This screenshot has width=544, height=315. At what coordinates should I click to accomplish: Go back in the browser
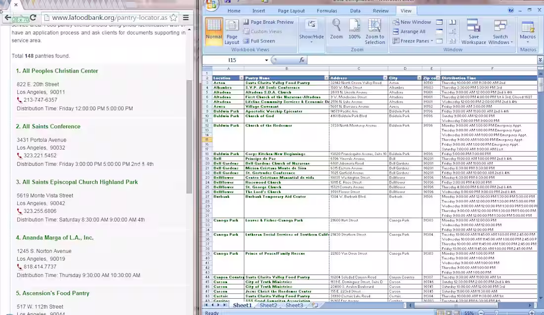(x=7, y=17)
